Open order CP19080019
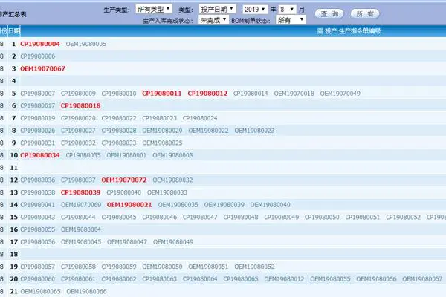 38,118
